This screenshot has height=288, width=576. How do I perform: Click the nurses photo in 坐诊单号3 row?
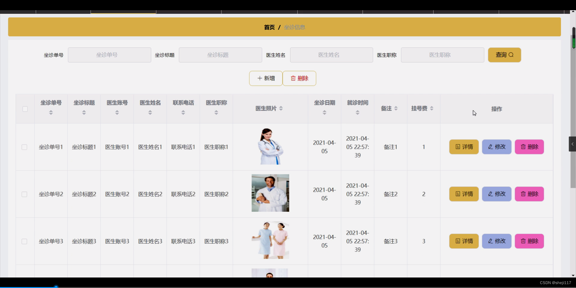tap(270, 240)
